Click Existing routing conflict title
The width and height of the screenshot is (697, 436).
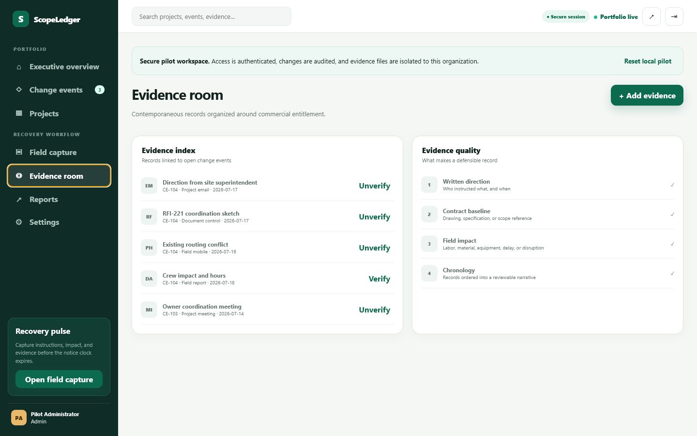point(195,245)
